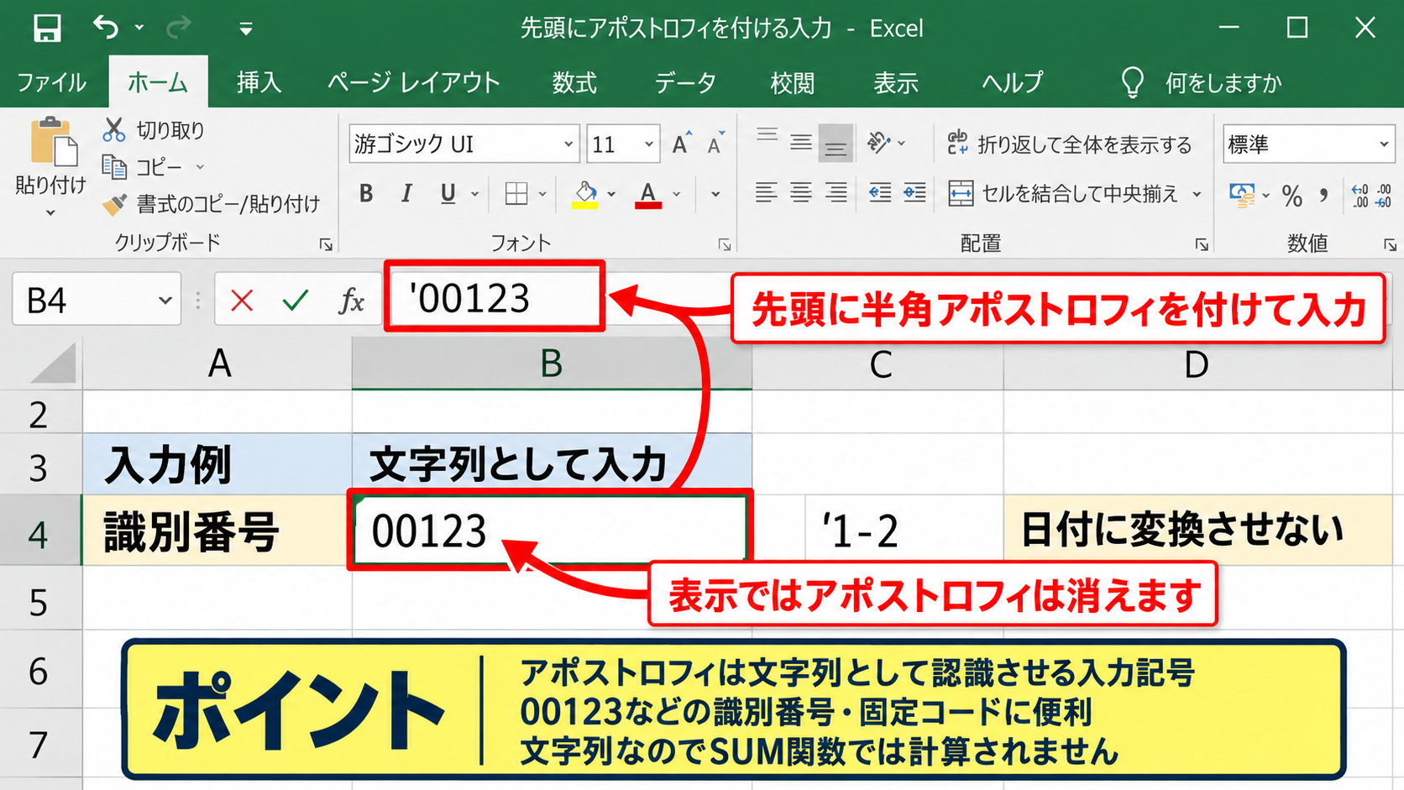Toggle Italic formatting
Screen dimensions: 1404x790
point(406,194)
